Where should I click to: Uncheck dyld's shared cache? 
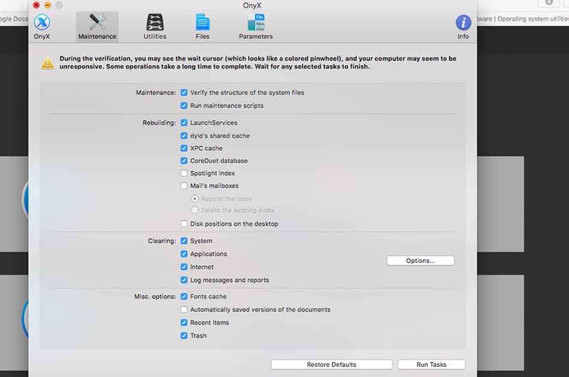[184, 136]
